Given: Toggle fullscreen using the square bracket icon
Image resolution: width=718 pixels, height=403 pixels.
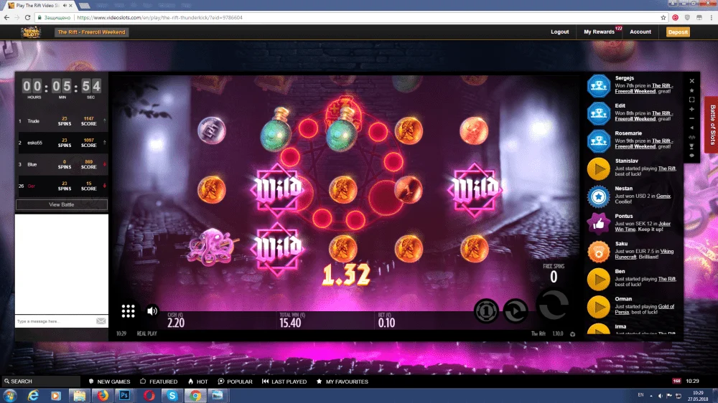Looking at the screenshot, I should (x=692, y=100).
